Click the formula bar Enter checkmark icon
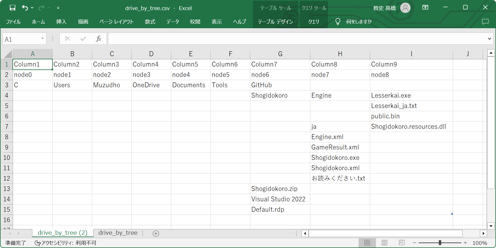 (83, 39)
